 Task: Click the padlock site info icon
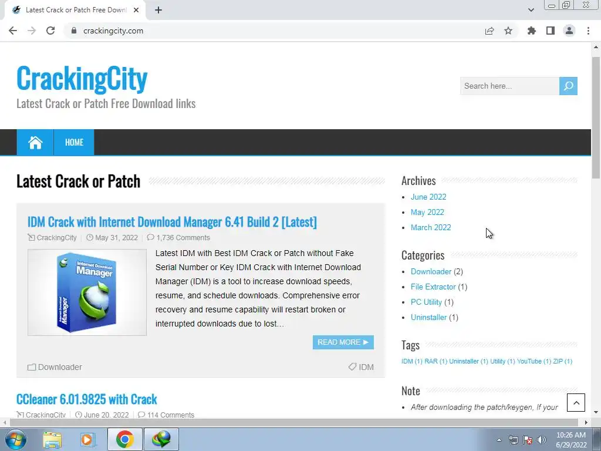tap(74, 31)
